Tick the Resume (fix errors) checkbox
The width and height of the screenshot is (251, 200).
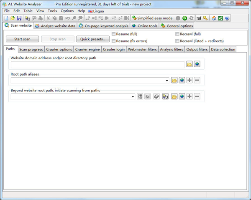114,41
